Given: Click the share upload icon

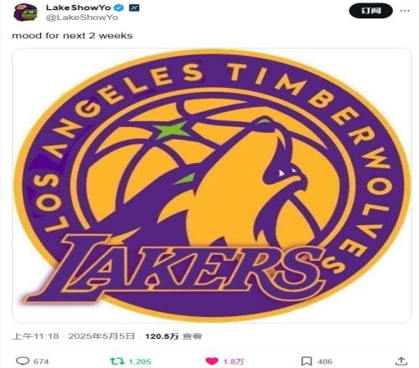Looking at the screenshot, I should pos(401,361).
